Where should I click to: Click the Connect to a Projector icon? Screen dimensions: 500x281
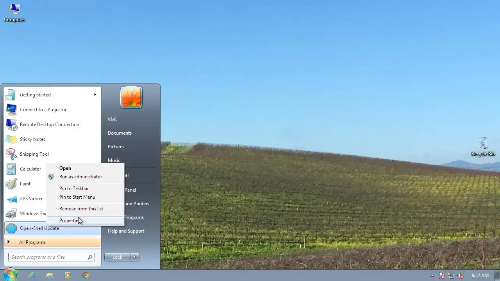(11, 110)
